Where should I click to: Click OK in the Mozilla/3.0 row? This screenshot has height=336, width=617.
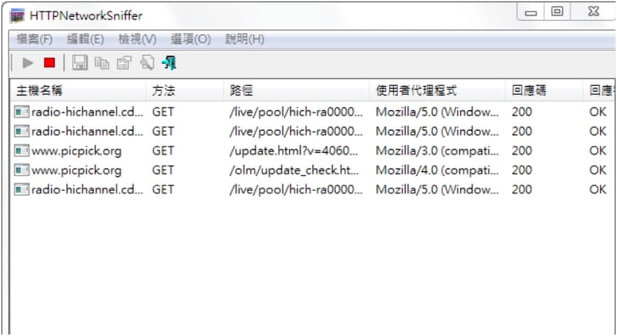[598, 151]
